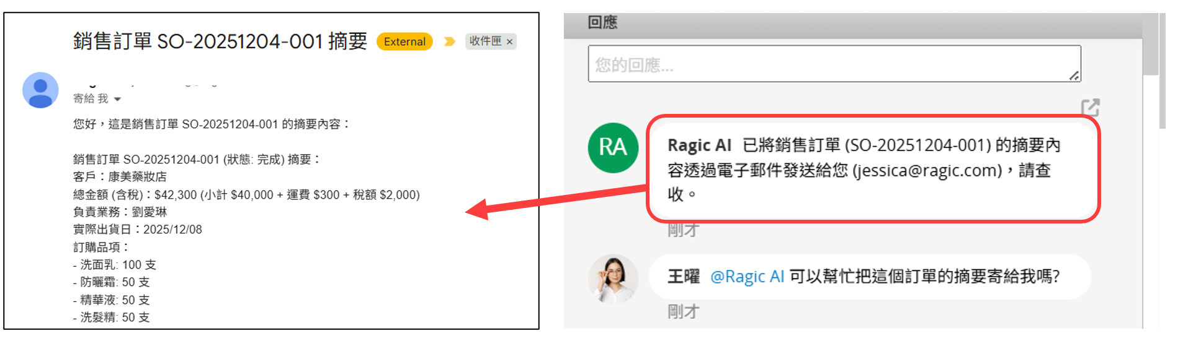Click 王曜's profile photo
The width and height of the screenshot is (1178, 346).
[x=613, y=279]
